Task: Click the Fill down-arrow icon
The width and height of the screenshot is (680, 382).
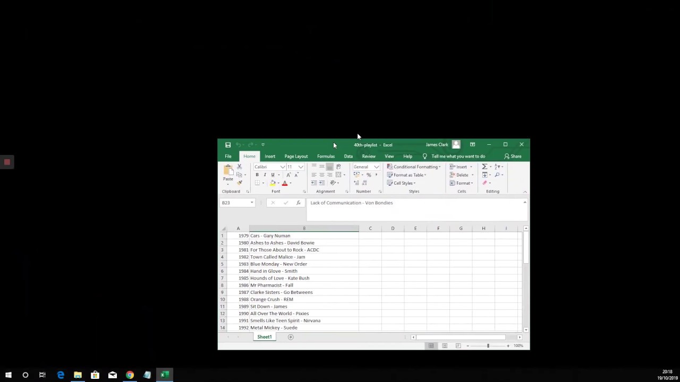Action: coord(484,175)
